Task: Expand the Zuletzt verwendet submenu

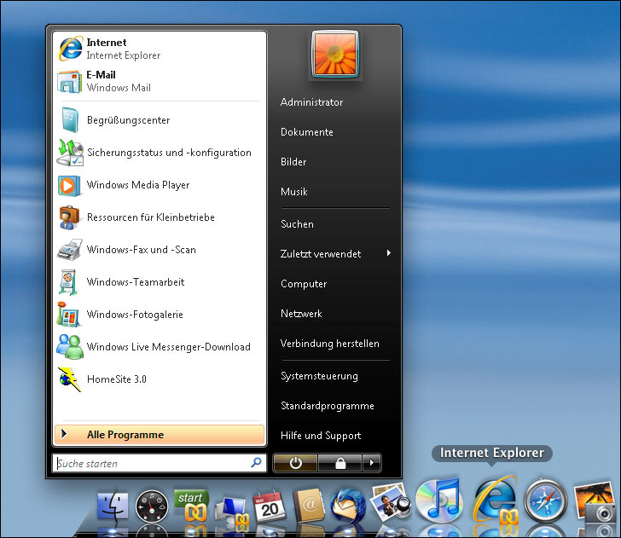Action: click(335, 254)
